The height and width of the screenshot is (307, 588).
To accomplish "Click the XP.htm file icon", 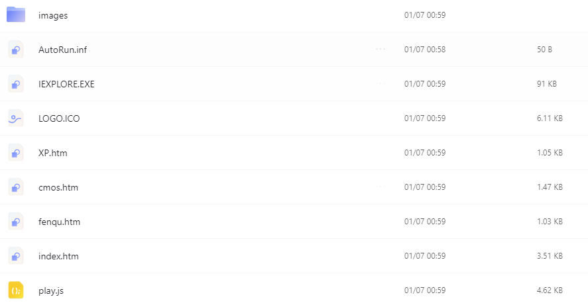I will click(x=16, y=153).
